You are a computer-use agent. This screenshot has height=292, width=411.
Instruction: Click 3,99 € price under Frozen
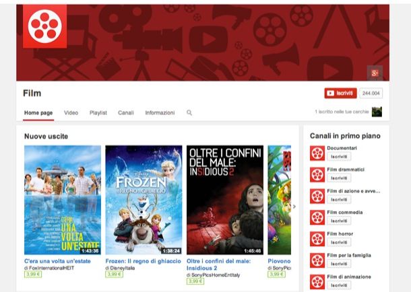[114, 275]
